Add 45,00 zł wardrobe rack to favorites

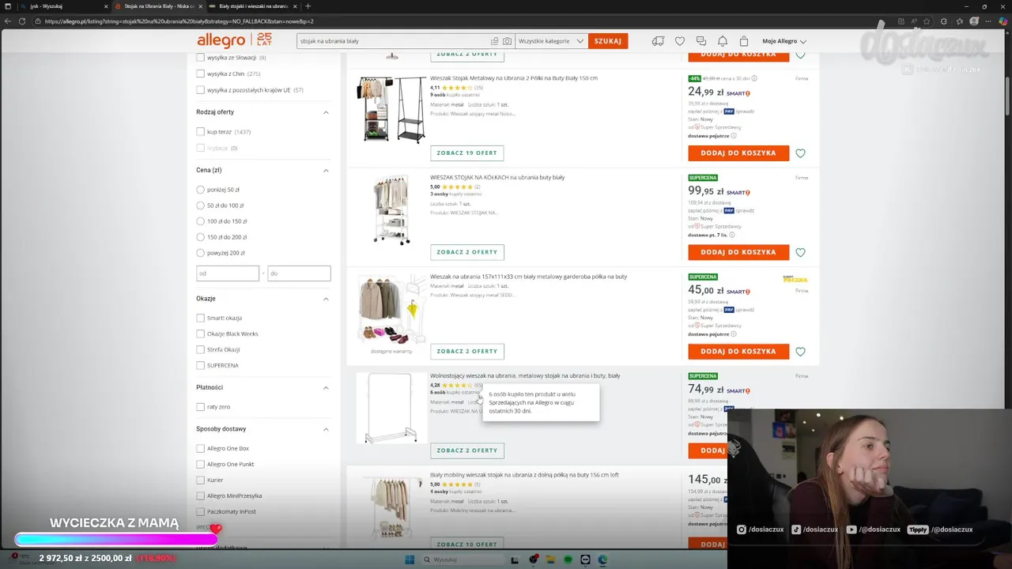800,352
